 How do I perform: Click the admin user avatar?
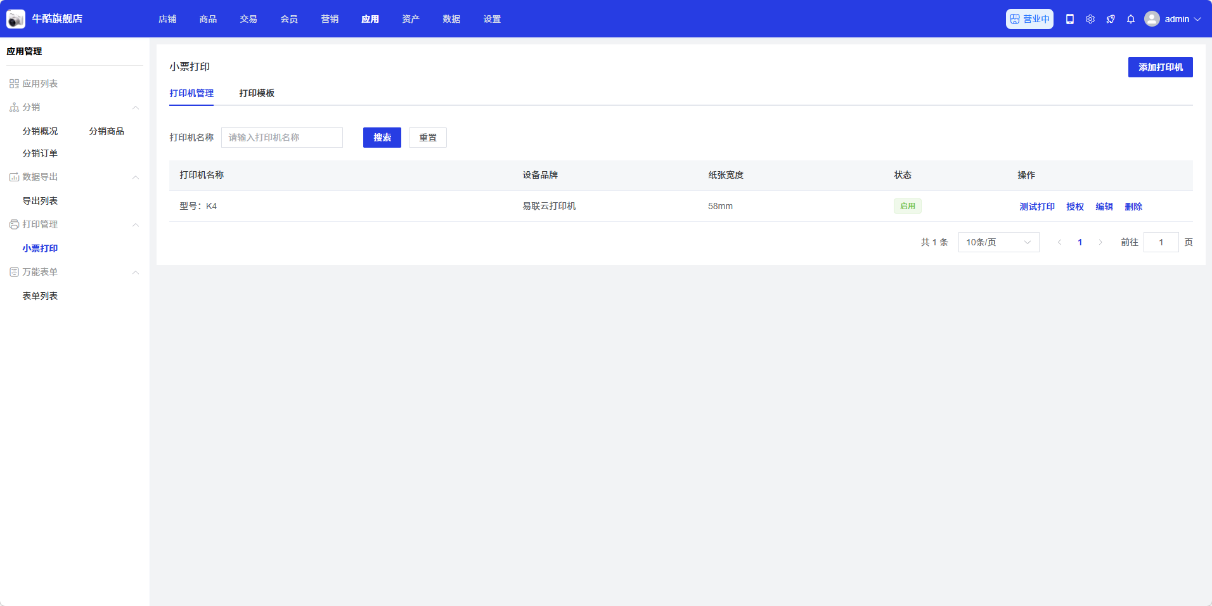click(x=1152, y=19)
